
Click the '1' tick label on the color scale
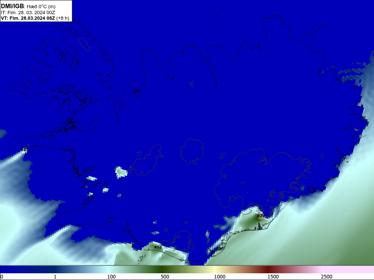[x=55, y=277]
